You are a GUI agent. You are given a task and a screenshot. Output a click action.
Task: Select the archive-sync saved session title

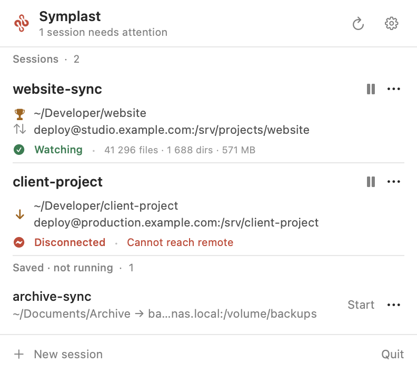coord(52,297)
